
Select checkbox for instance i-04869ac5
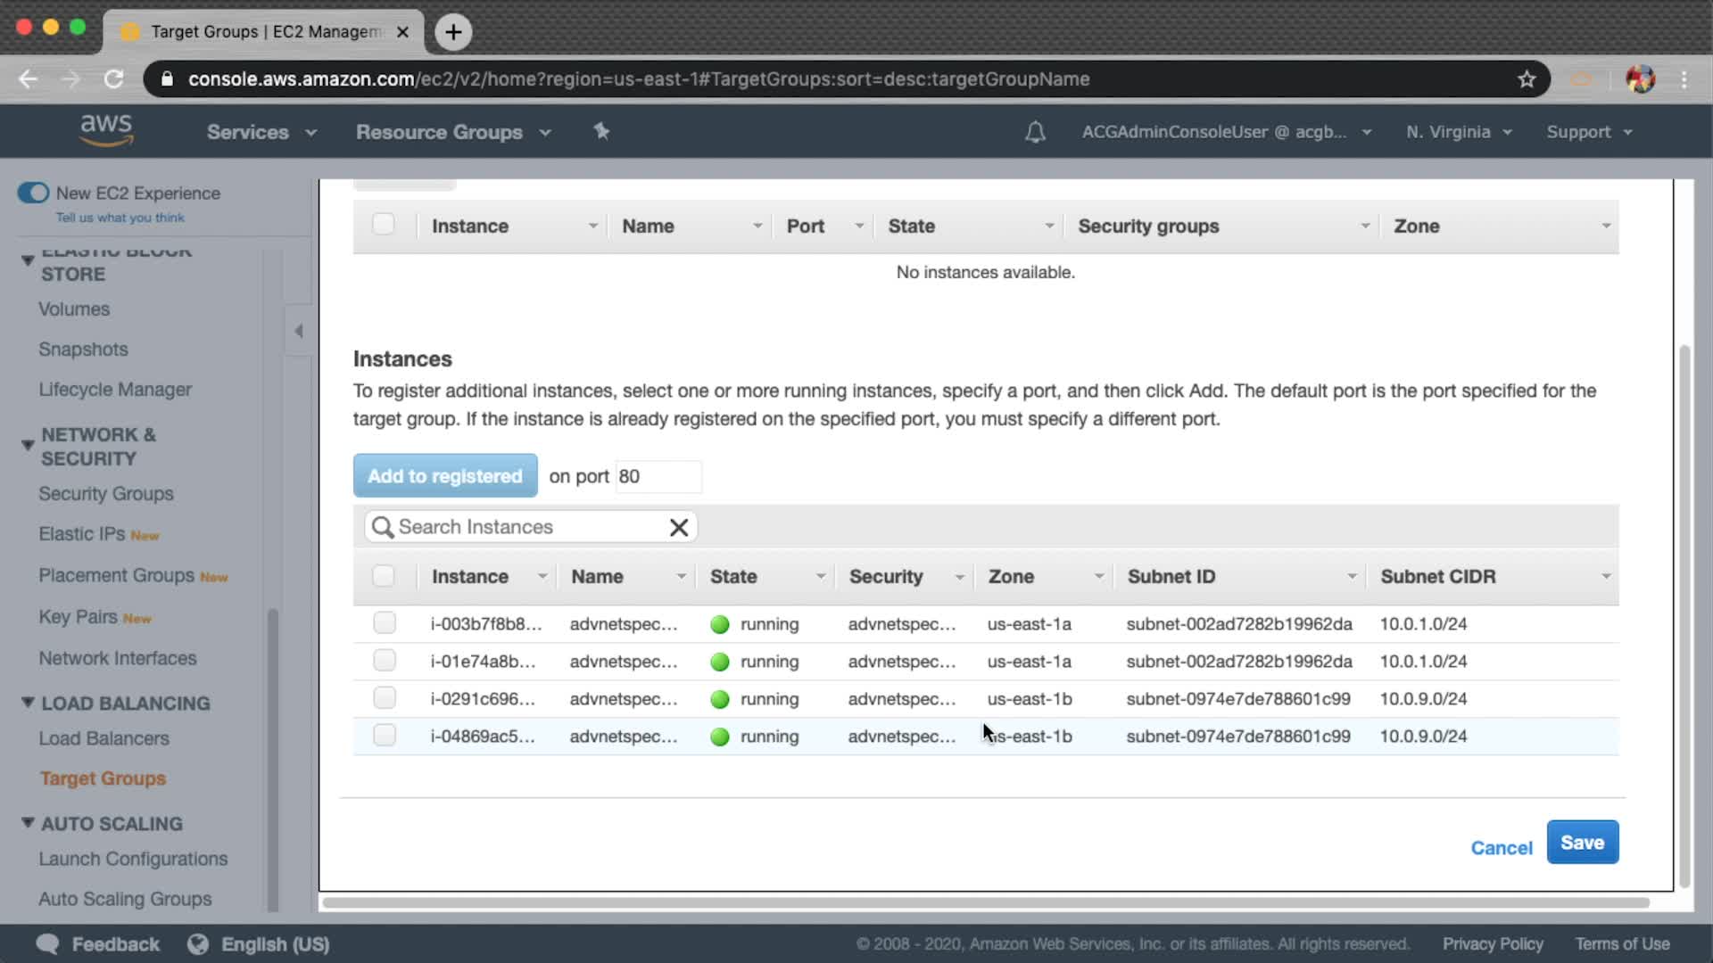(x=385, y=736)
